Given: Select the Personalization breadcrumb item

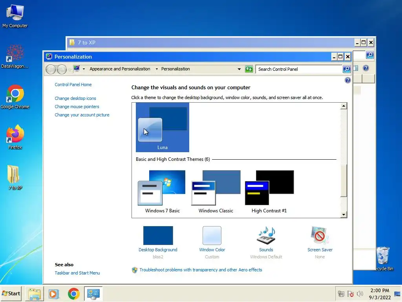Looking at the screenshot, I should tap(175, 69).
